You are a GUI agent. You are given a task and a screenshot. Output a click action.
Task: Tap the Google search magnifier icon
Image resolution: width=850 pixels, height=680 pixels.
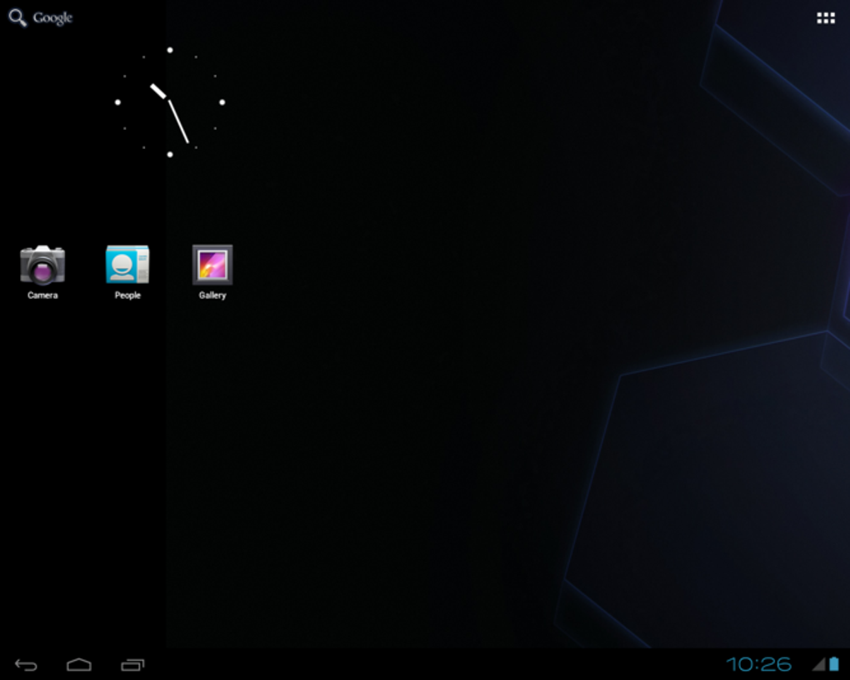[x=17, y=17]
